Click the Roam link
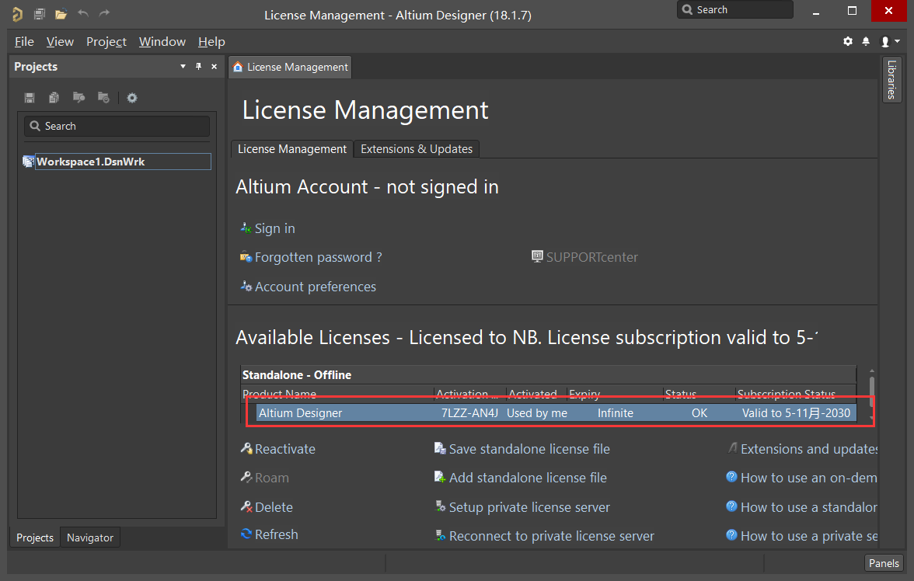The image size is (914, 581). [x=272, y=478]
